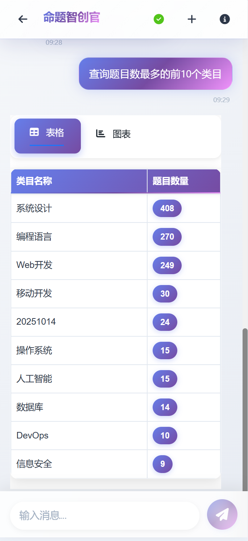
Task: Click the green checkmark status icon
Action: point(159,19)
